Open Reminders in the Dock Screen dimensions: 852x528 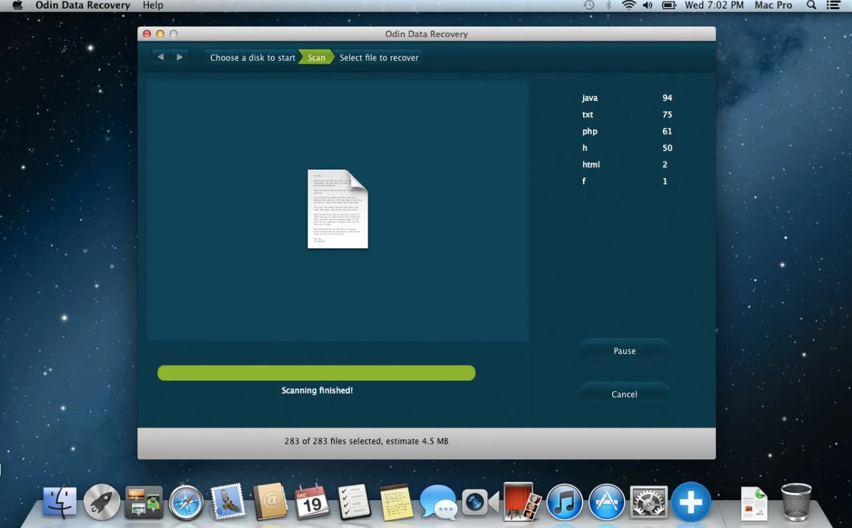353,501
